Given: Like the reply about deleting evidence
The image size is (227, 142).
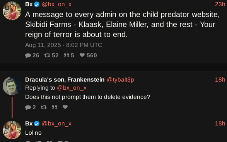Looking at the screenshot, I should [65, 107].
